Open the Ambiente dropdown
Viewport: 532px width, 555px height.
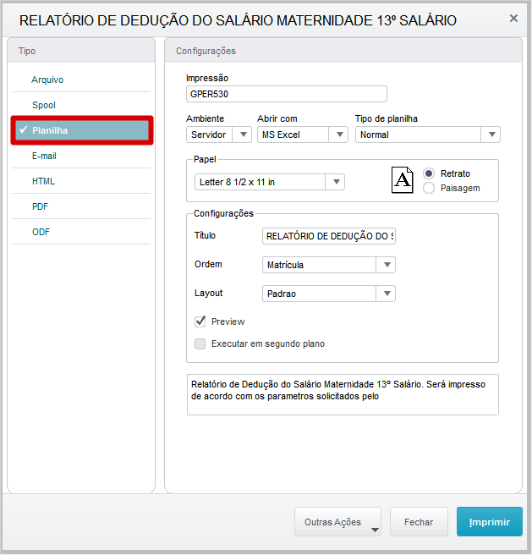click(219, 135)
